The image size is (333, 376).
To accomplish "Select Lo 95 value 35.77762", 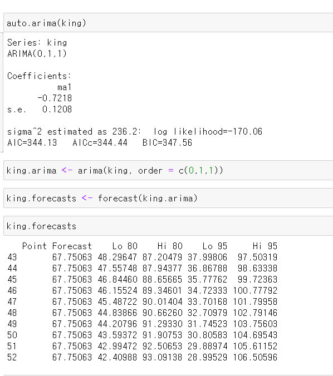I will click(x=208, y=279).
